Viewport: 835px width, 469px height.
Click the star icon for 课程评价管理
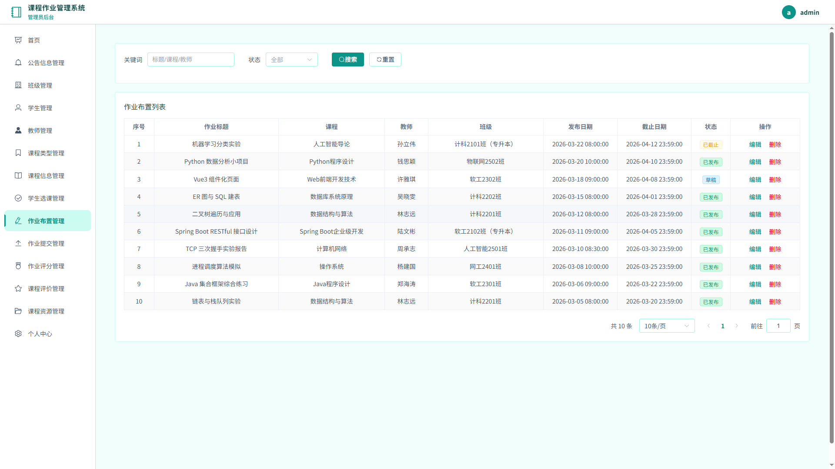18,288
